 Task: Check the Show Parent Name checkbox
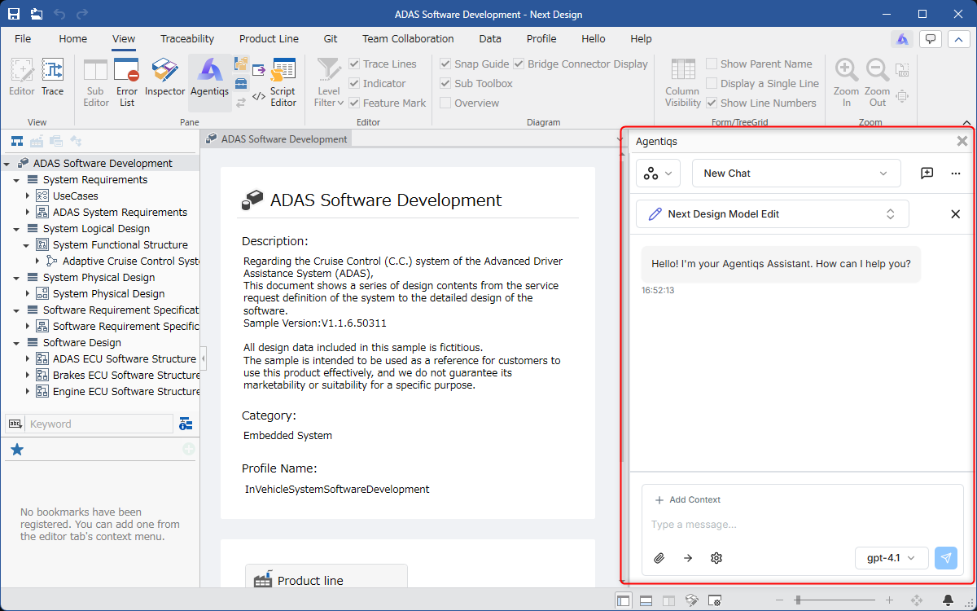[712, 64]
